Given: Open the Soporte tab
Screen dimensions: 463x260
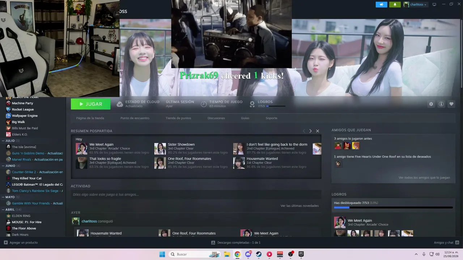Looking at the screenshot, I should pos(271,118).
